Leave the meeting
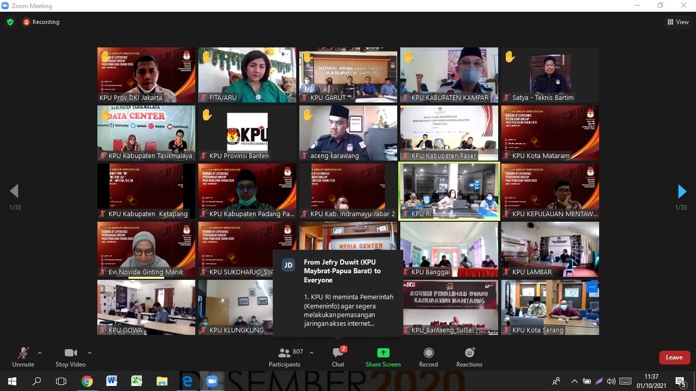Screen dimensions: 696x391 pos(674,357)
